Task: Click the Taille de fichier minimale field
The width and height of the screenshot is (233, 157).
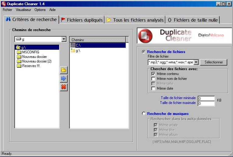Action: pos(206,98)
